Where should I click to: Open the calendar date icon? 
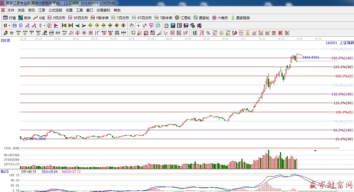pos(166,25)
